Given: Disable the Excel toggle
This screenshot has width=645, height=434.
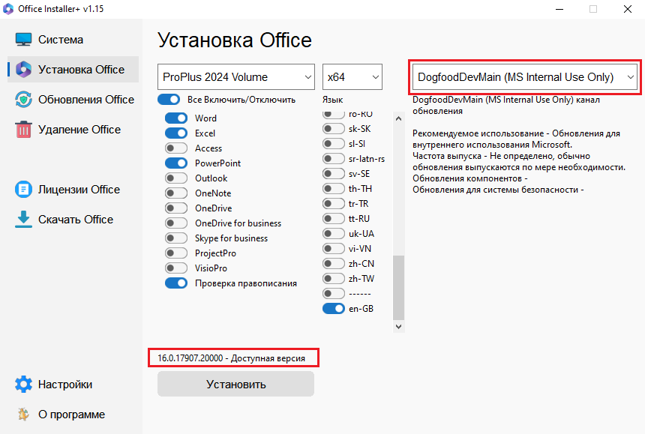Looking at the screenshot, I should pos(176,133).
